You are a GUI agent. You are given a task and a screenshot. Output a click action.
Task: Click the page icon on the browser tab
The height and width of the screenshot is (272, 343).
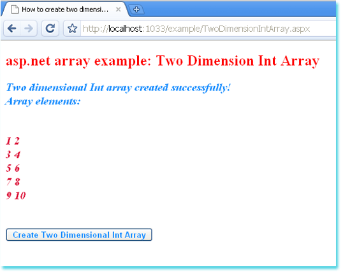15,10
